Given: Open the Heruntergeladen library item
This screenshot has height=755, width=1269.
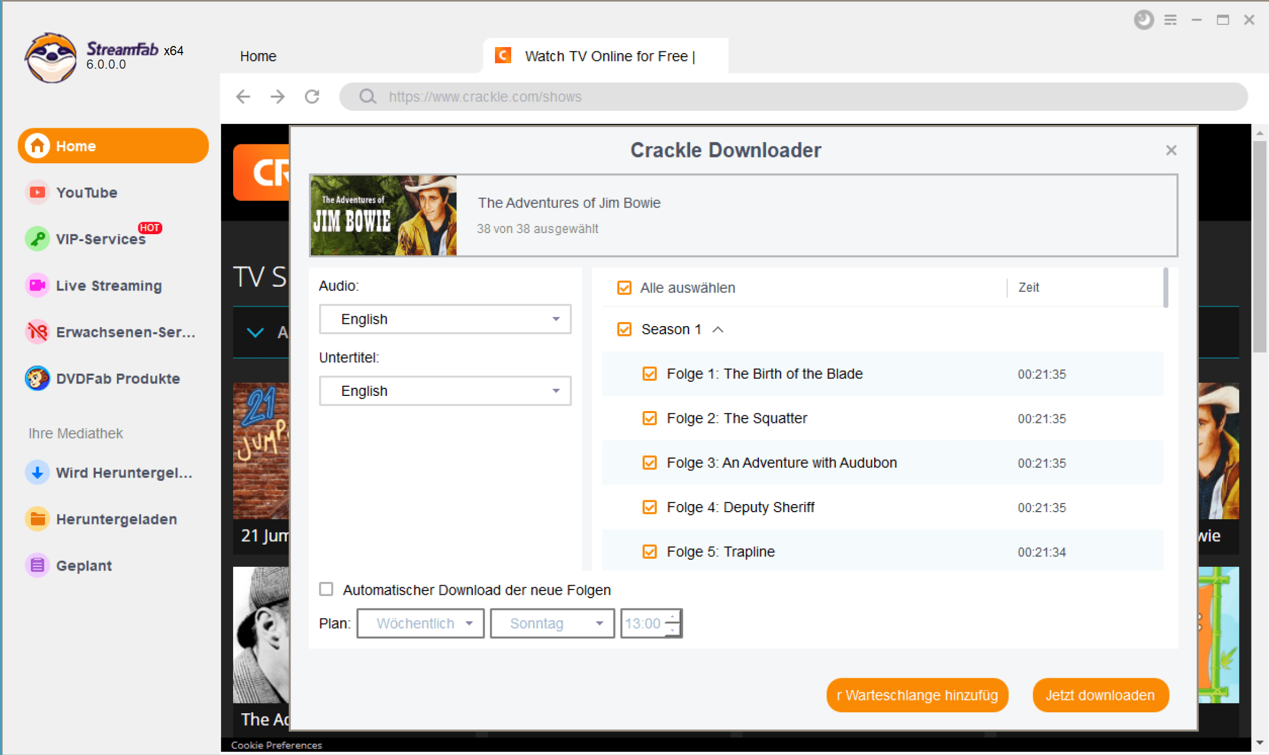Looking at the screenshot, I should tap(114, 519).
